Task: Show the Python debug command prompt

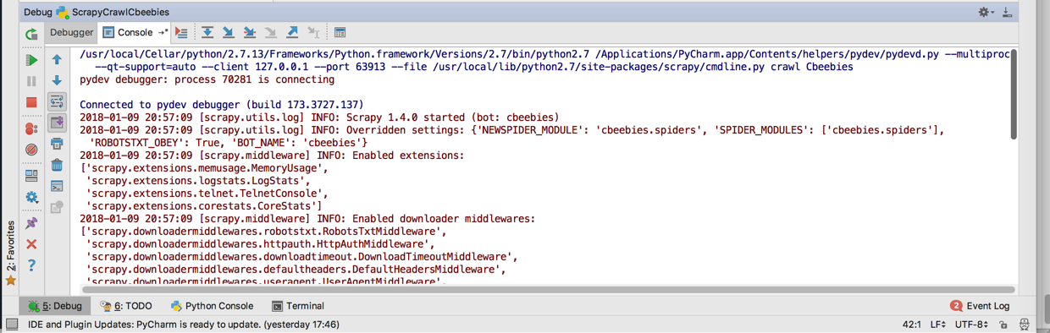Action: (57, 187)
